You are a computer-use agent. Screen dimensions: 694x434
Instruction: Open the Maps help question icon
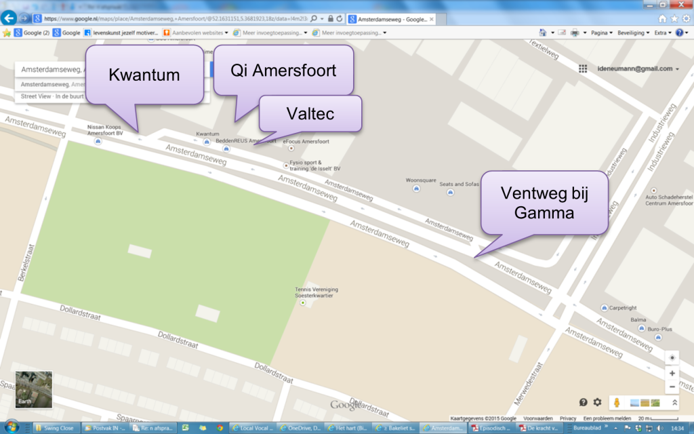tap(584, 402)
